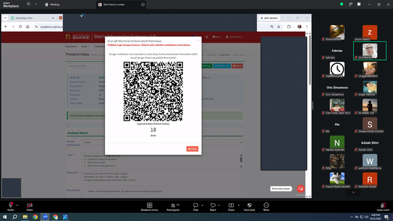Screen dimensions: 393x221
Task: Open the Bentuk Perkuliahan Online dropdown
Action: click(162, 142)
